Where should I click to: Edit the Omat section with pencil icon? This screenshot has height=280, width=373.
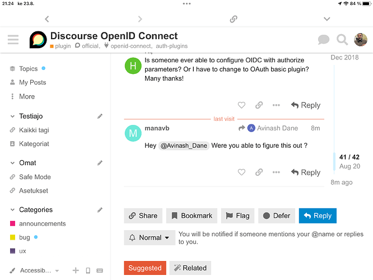point(100,163)
